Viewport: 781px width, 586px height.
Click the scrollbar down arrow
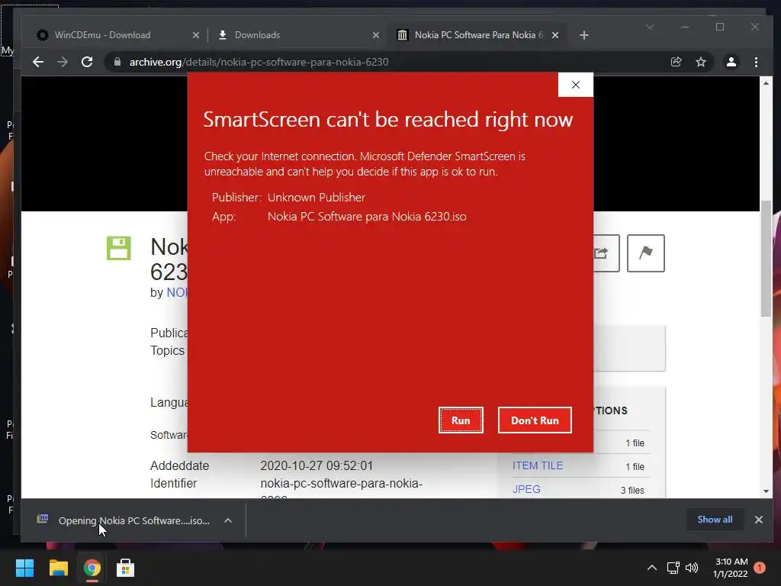766,491
